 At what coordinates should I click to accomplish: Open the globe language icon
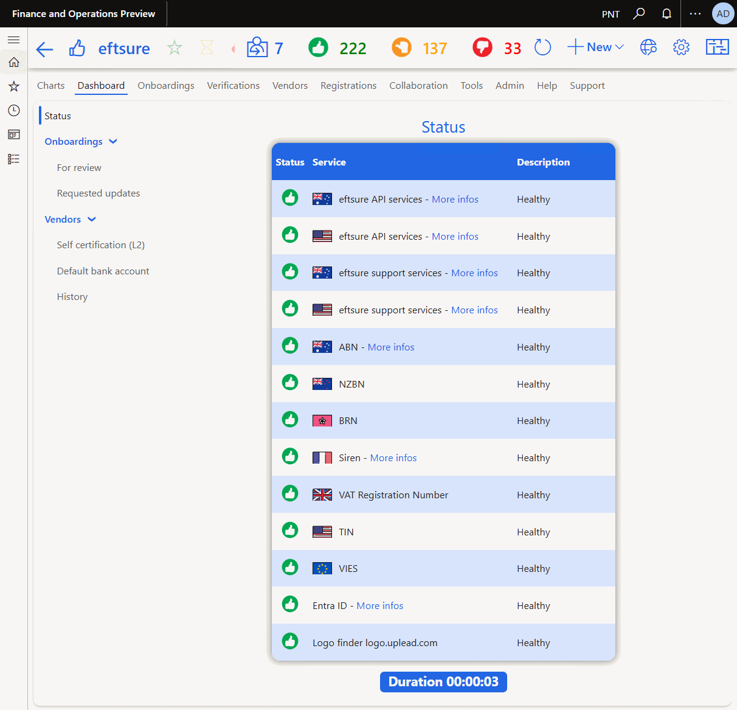648,47
